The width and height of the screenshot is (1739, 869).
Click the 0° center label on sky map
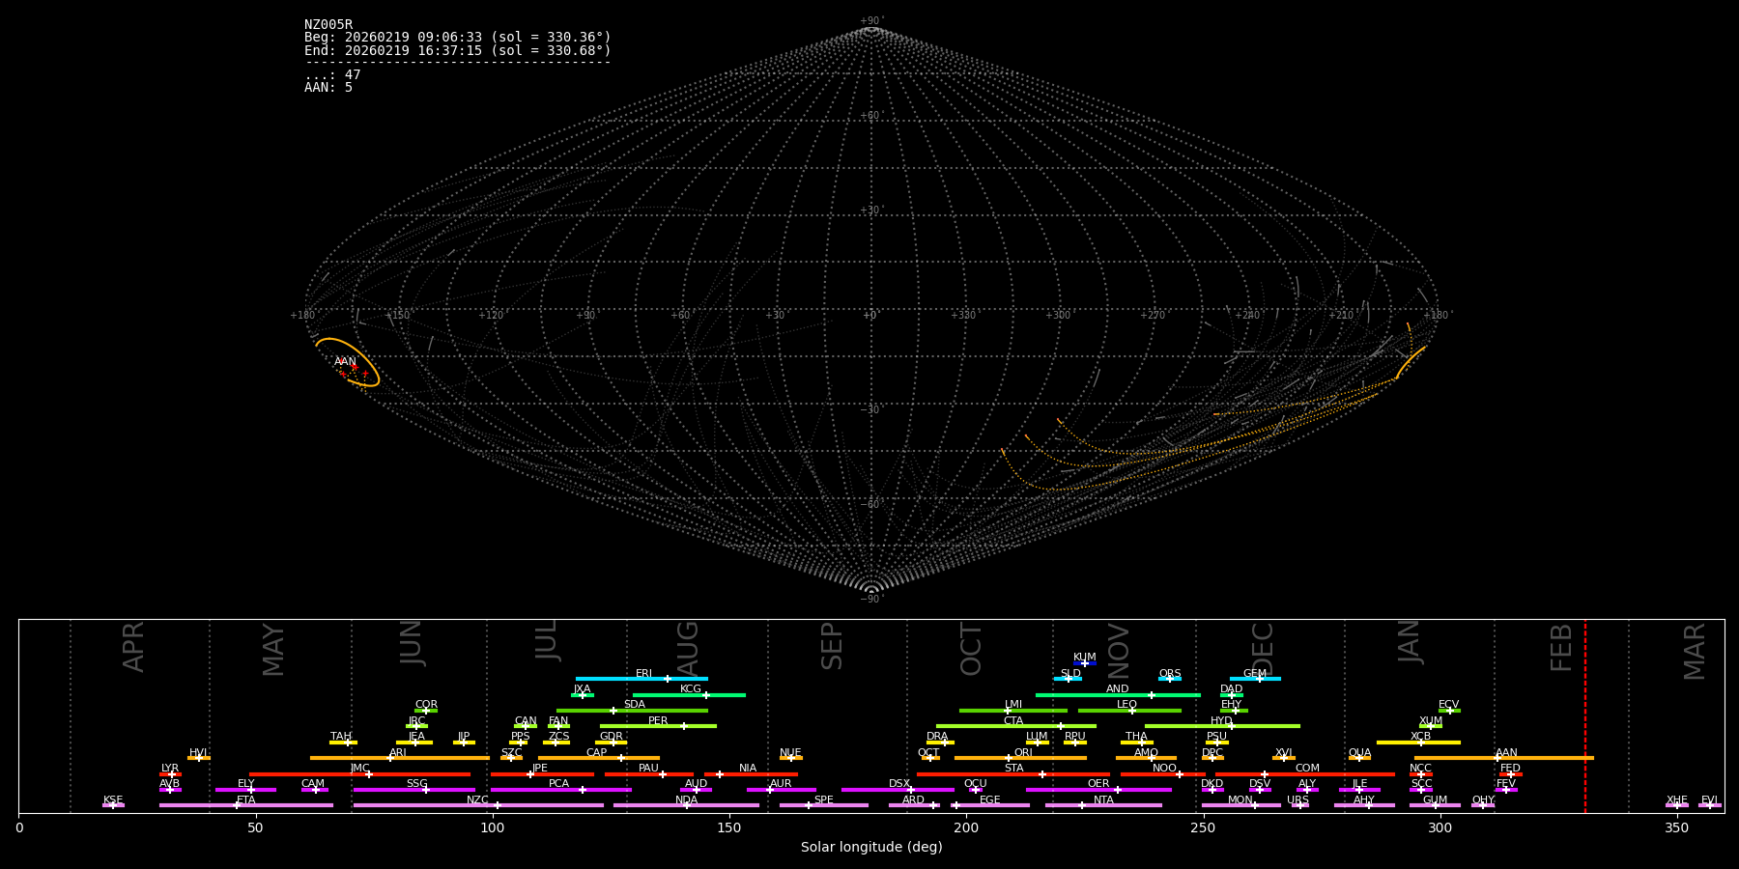(869, 316)
